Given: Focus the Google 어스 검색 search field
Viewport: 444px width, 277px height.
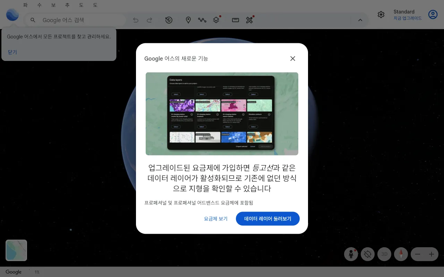Looking at the screenshot, I should click(75, 20).
